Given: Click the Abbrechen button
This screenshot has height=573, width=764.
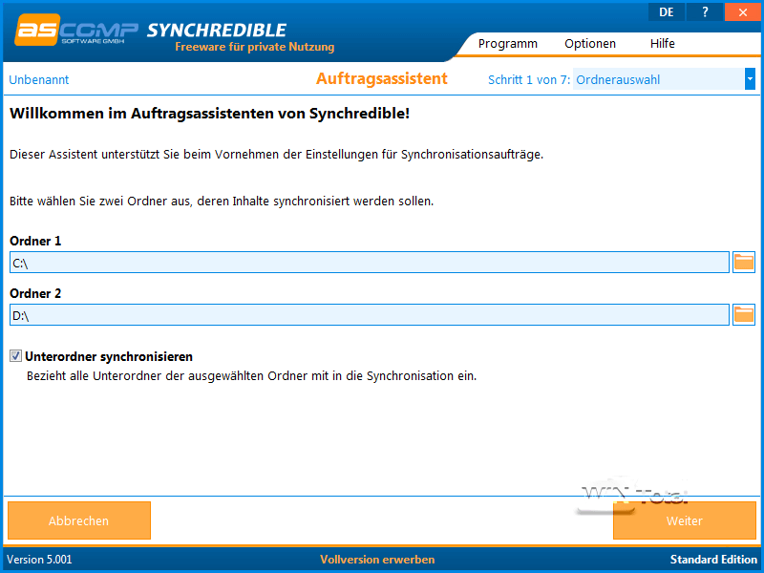Looking at the screenshot, I should [x=79, y=520].
